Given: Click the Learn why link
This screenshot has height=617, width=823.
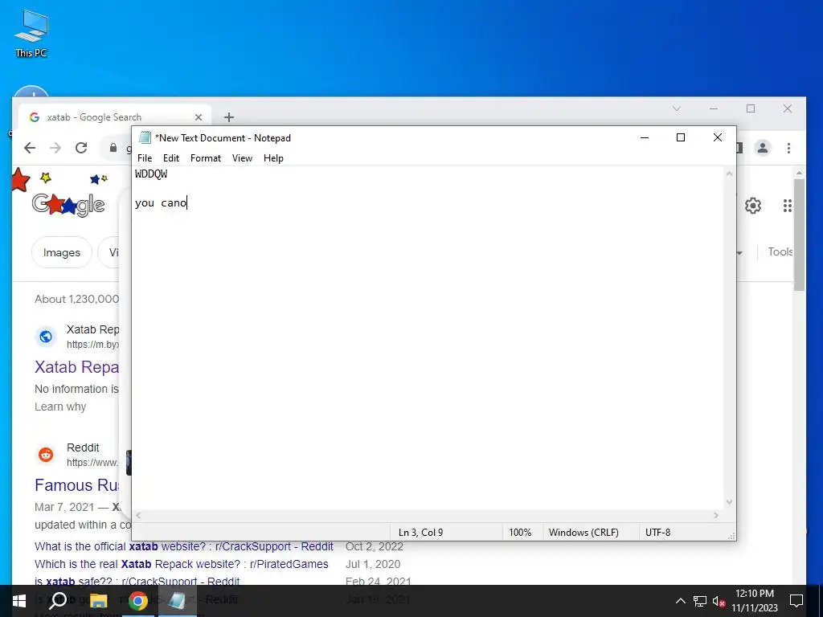Looking at the screenshot, I should pos(60,407).
